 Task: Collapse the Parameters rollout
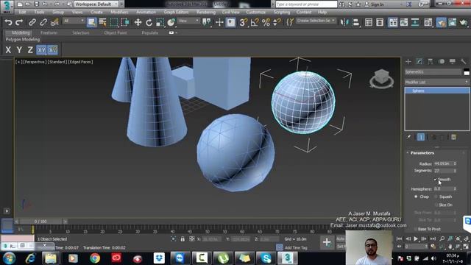click(x=422, y=153)
